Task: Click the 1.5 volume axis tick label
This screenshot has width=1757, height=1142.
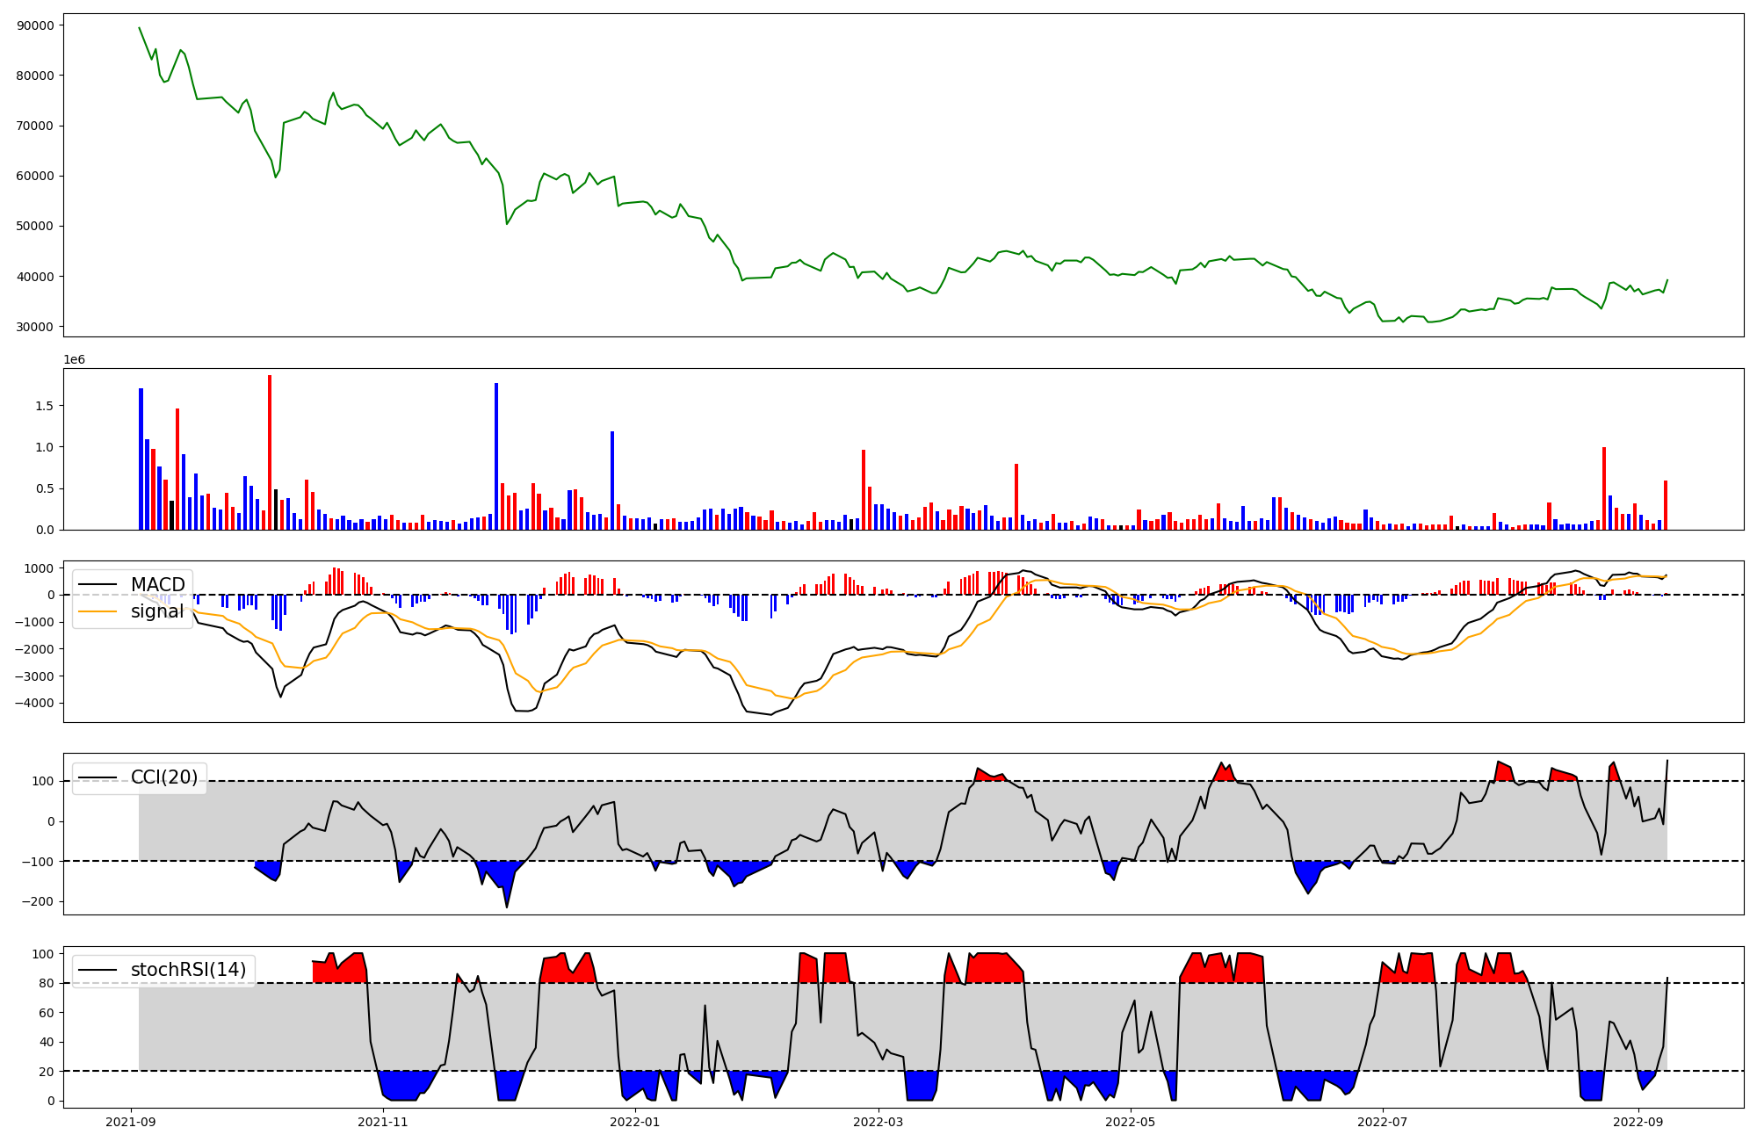Action: click(x=45, y=406)
